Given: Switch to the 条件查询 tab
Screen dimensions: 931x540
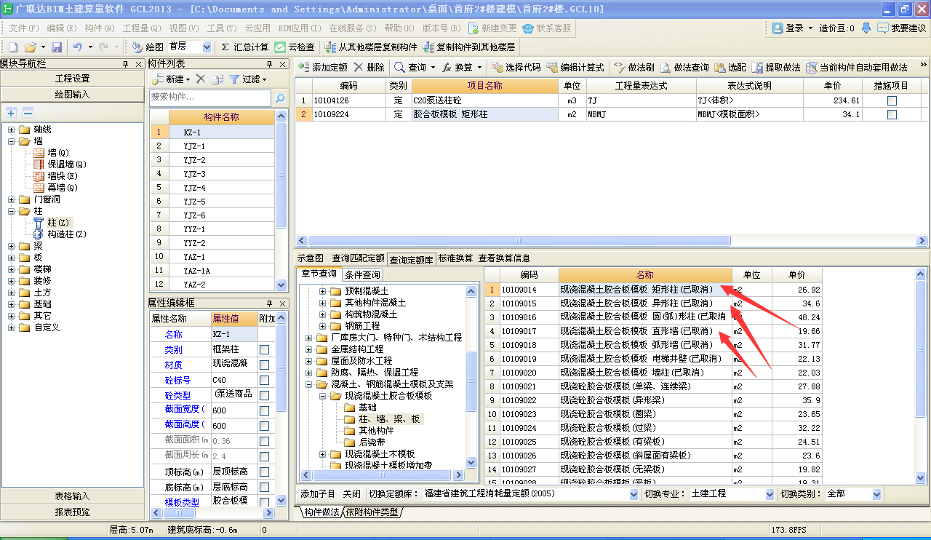Looking at the screenshot, I should point(362,274).
